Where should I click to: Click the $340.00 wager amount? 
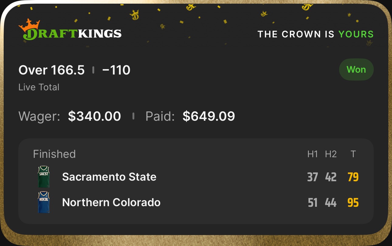click(95, 116)
